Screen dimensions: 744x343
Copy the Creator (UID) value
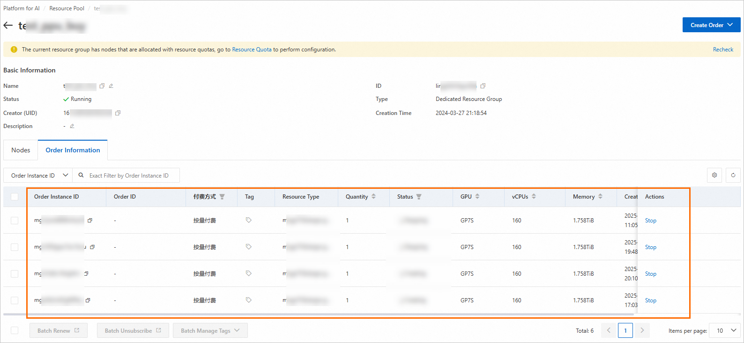(x=118, y=113)
